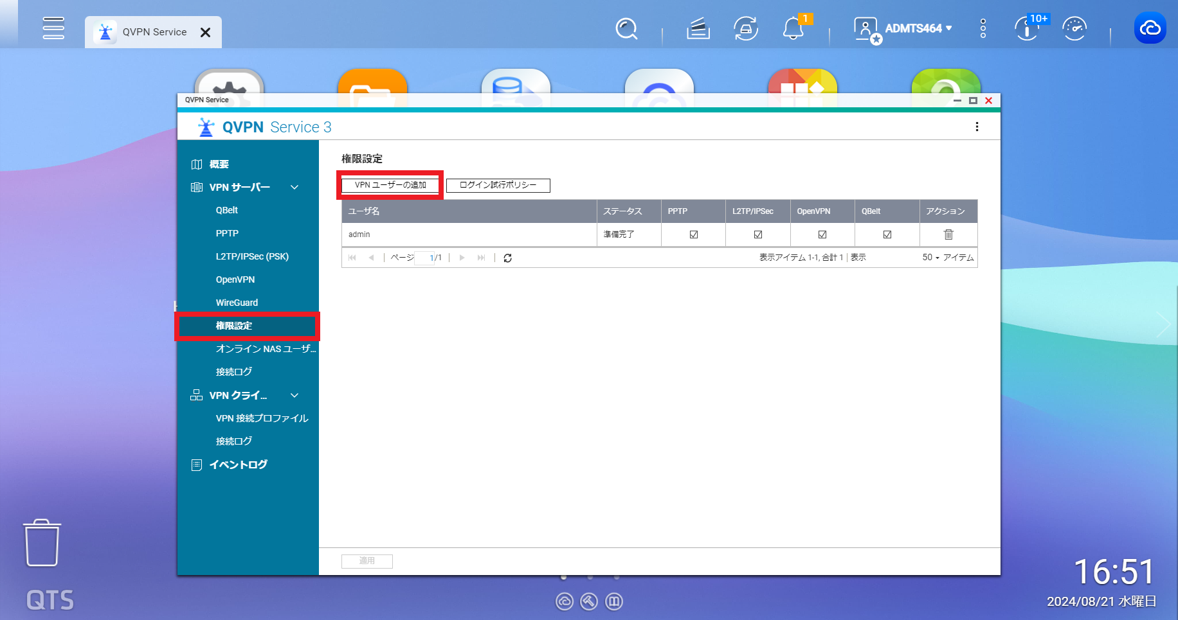Toggle L2TP/IPSec checkbox for admin
Image resolution: width=1178 pixels, height=620 pixels.
758,235
